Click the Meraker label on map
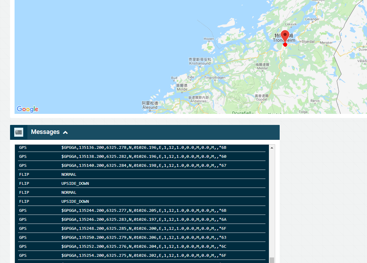The height and width of the screenshot is (263, 367). coord(326,43)
